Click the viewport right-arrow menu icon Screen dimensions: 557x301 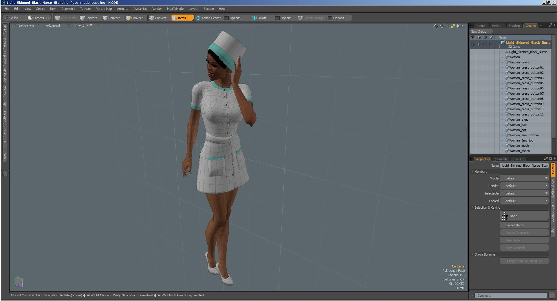pos(462,26)
